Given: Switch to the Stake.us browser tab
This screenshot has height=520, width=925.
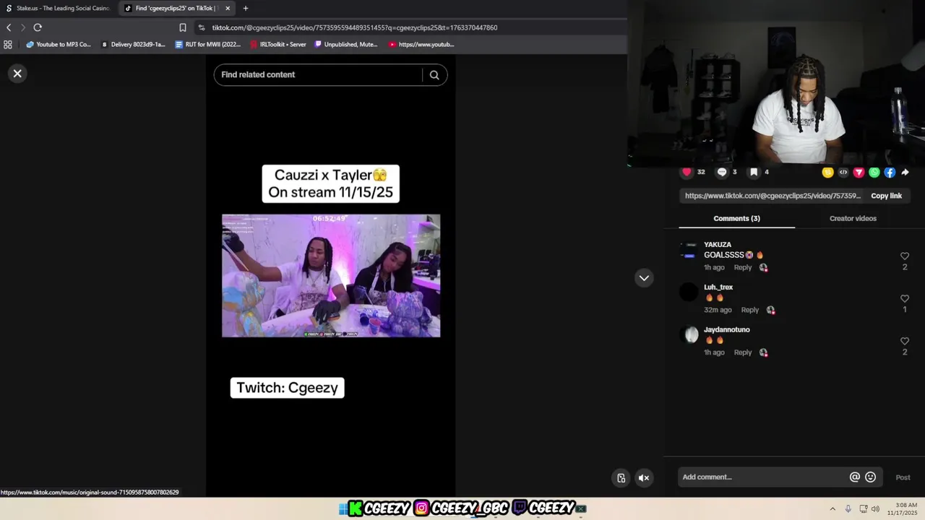Looking at the screenshot, I should tap(58, 8).
